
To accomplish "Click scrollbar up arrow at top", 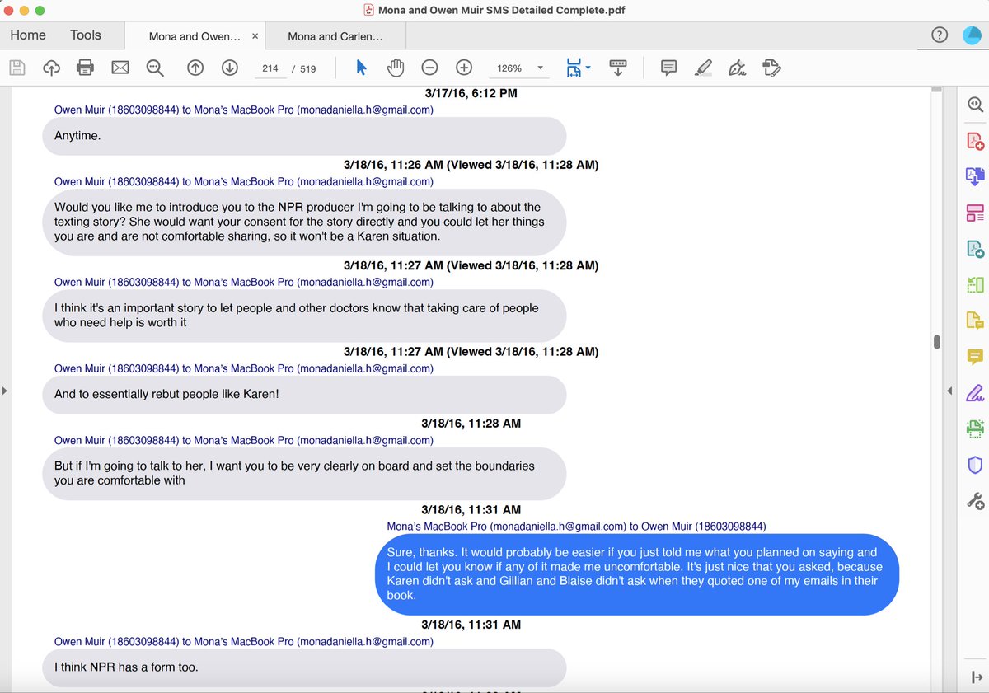I will coord(936,88).
